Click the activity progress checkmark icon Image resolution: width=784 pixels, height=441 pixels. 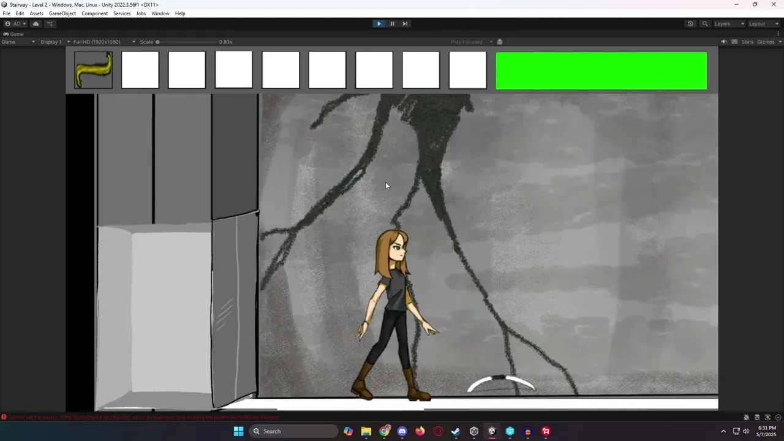(x=778, y=417)
